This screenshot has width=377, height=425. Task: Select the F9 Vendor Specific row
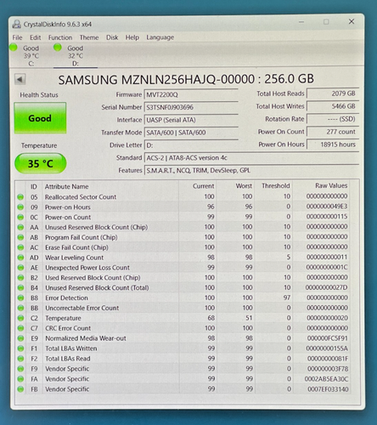183,369
